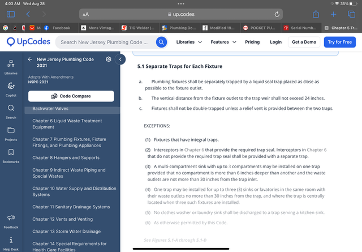This screenshot has height=252, width=362.
Task: Open the Projects folder icon
Action: [x=11, y=134]
